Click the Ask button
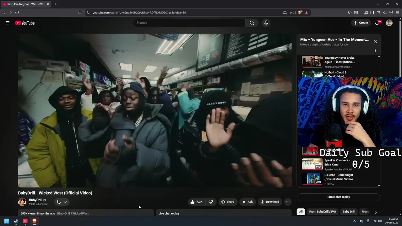The image size is (402, 226). tap(247, 202)
